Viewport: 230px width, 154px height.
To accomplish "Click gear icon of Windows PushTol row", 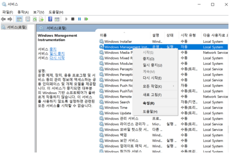I will pos(101,91).
